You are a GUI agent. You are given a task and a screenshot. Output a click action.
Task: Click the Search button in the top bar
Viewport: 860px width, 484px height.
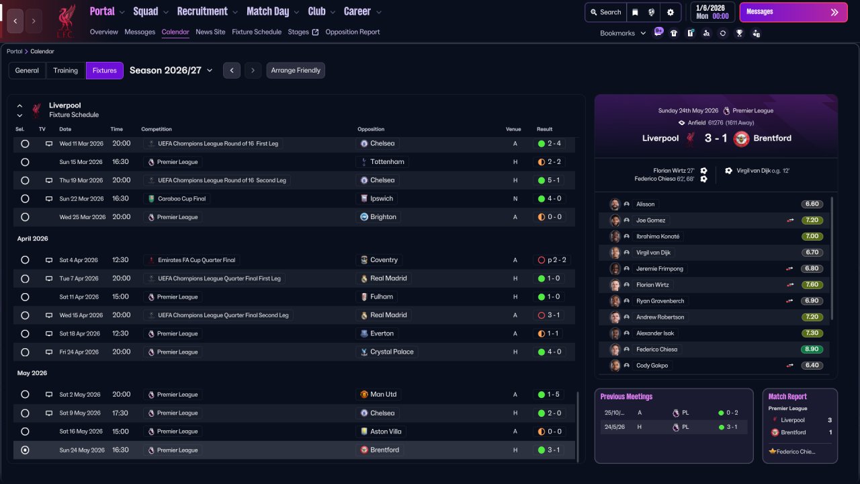605,12
